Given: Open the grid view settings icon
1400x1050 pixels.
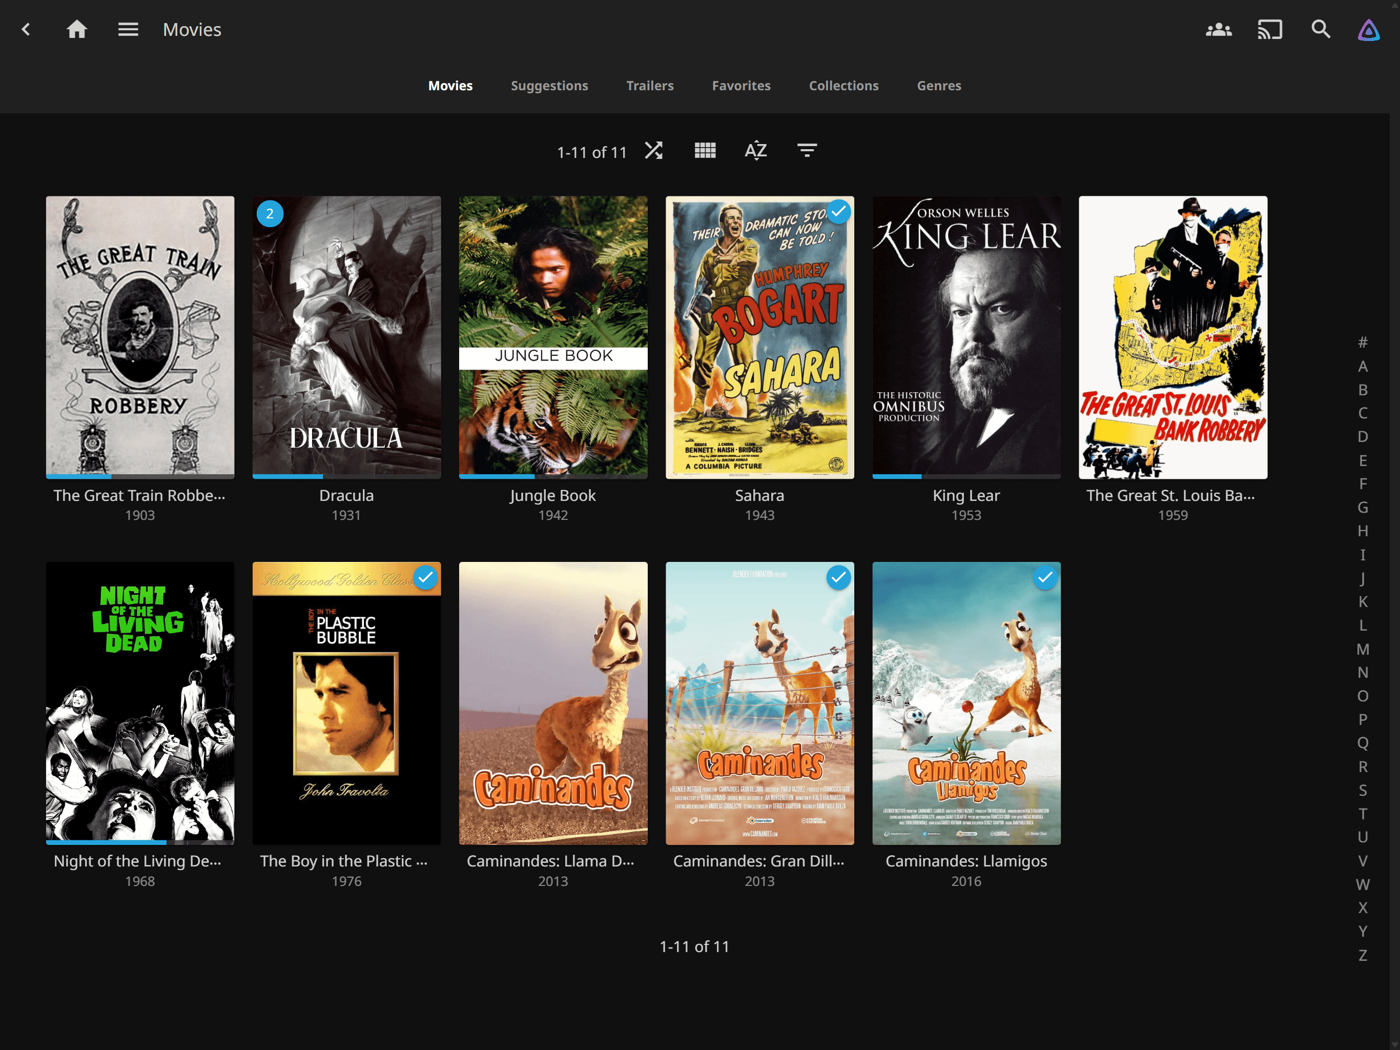Looking at the screenshot, I should [705, 151].
